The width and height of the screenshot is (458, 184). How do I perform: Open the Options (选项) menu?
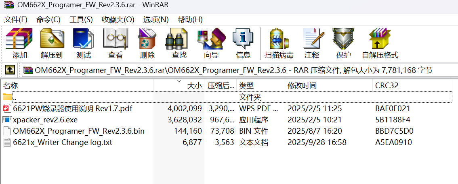(x=156, y=19)
